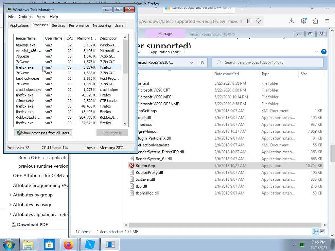Select the Manage ribbon tab in Explorer
The height and width of the screenshot is (251, 335).
click(x=165, y=34)
